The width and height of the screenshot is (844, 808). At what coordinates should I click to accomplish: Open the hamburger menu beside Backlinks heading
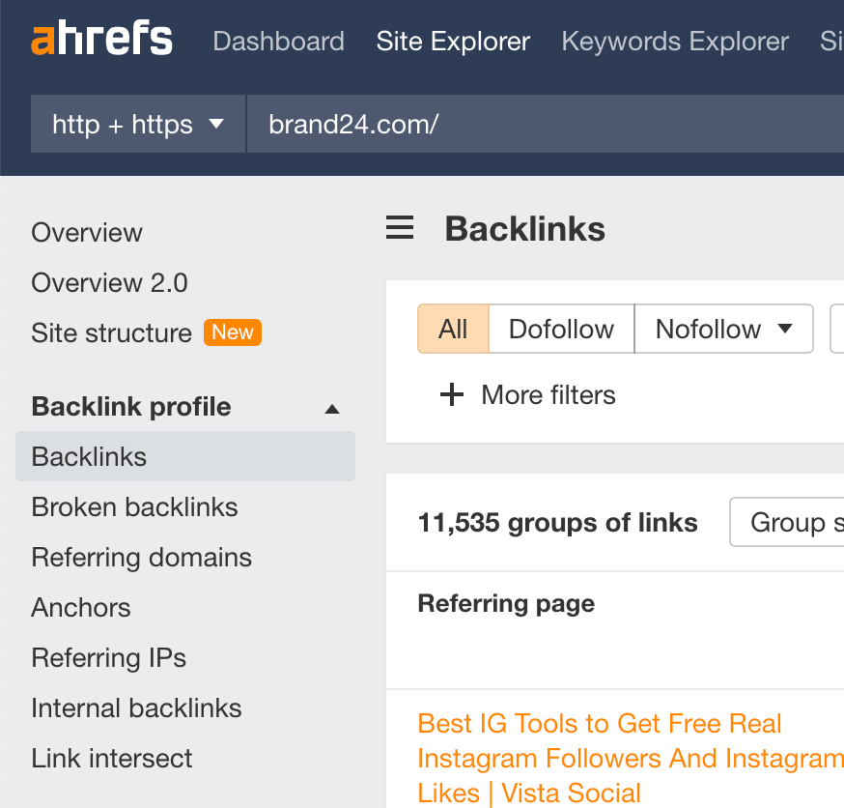click(x=400, y=228)
